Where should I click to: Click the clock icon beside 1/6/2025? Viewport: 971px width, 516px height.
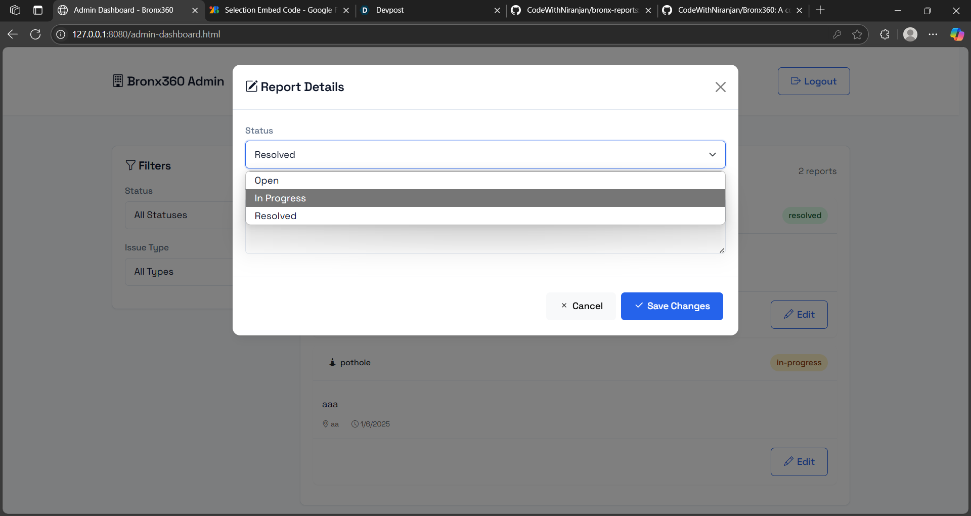(355, 424)
